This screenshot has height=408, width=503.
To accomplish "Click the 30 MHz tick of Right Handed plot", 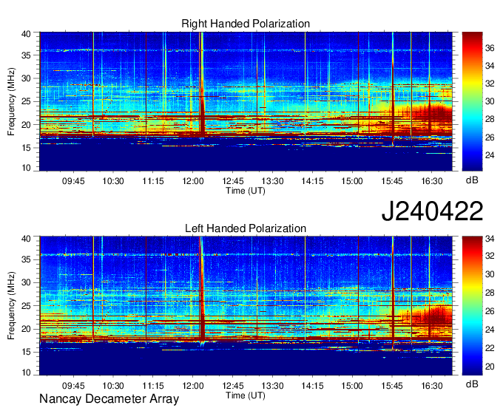I will [27, 78].
